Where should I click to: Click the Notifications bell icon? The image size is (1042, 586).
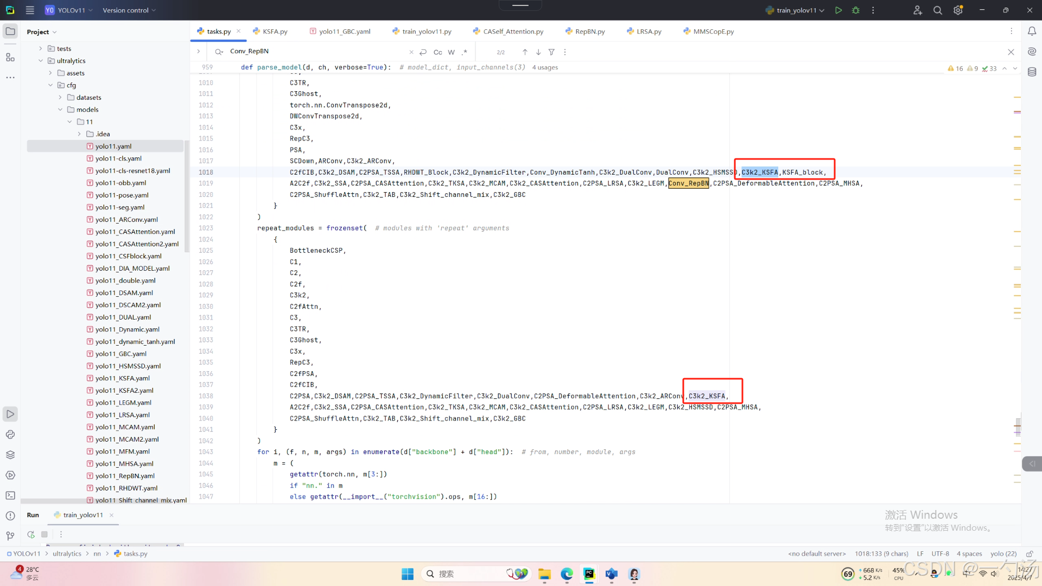point(1032,31)
